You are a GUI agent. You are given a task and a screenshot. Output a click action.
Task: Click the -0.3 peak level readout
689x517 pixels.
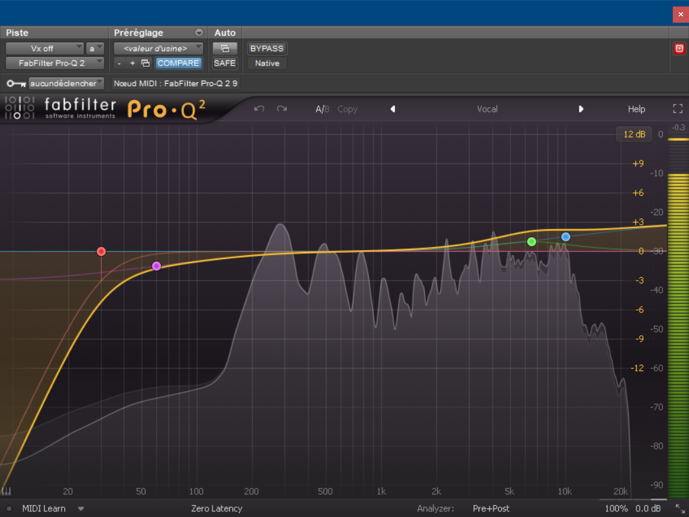click(679, 127)
